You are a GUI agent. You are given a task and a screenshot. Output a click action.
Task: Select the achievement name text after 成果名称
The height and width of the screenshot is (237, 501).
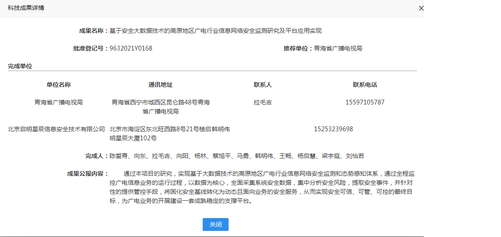point(216,31)
